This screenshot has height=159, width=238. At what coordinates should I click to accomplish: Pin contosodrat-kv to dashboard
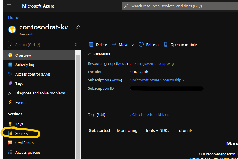(78, 27)
